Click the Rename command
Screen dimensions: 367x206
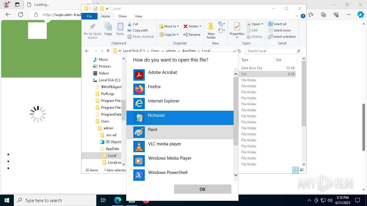tap(192, 35)
